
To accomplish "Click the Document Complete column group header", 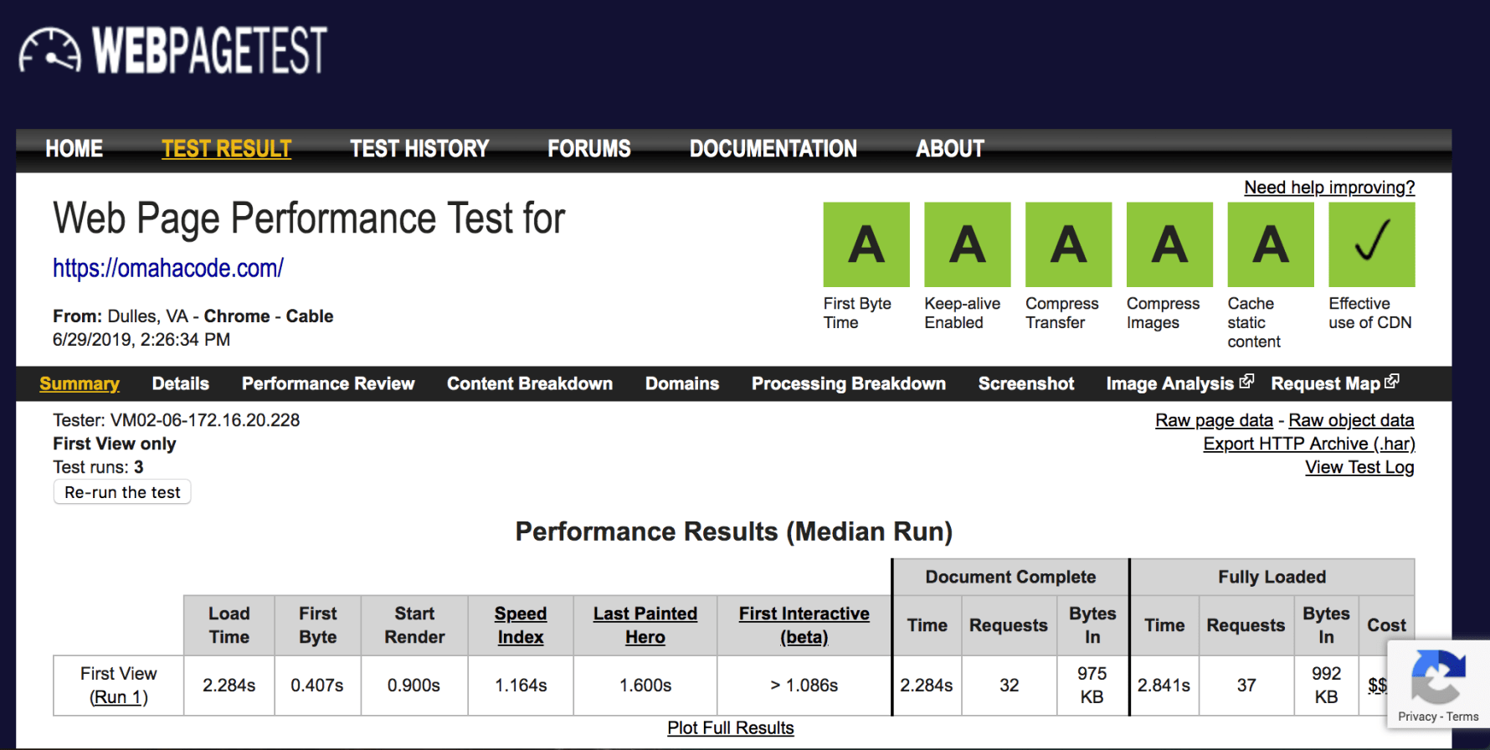I will click(1010, 577).
